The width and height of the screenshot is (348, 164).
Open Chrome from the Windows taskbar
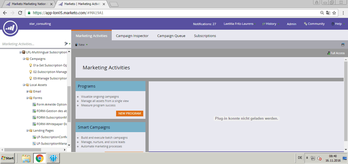39,158
